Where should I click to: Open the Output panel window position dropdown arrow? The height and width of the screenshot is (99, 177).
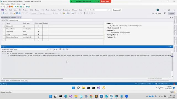click(168, 46)
